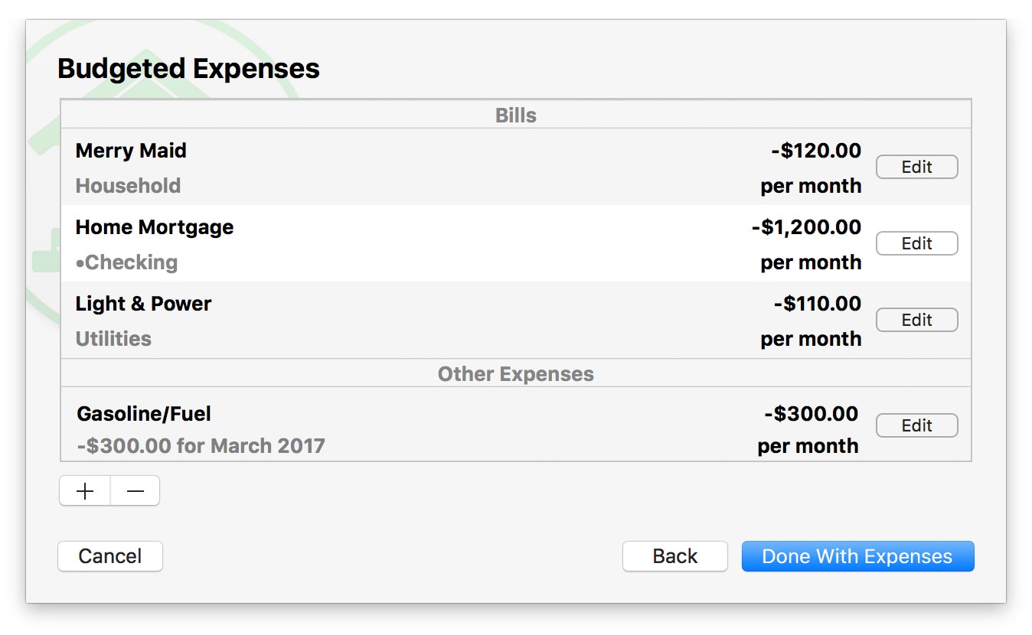Go back to the previous step
The height and width of the screenshot is (635, 1032).
(674, 556)
